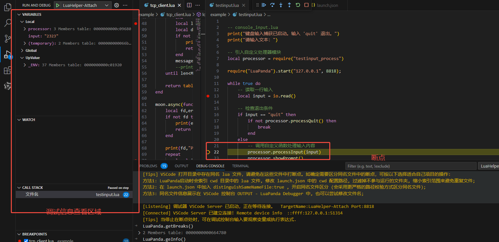Toggle the tcp_client.lua breakpoint checkbox
Image resolution: width=499 pixels, height=242 pixels.
click(x=26, y=241)
